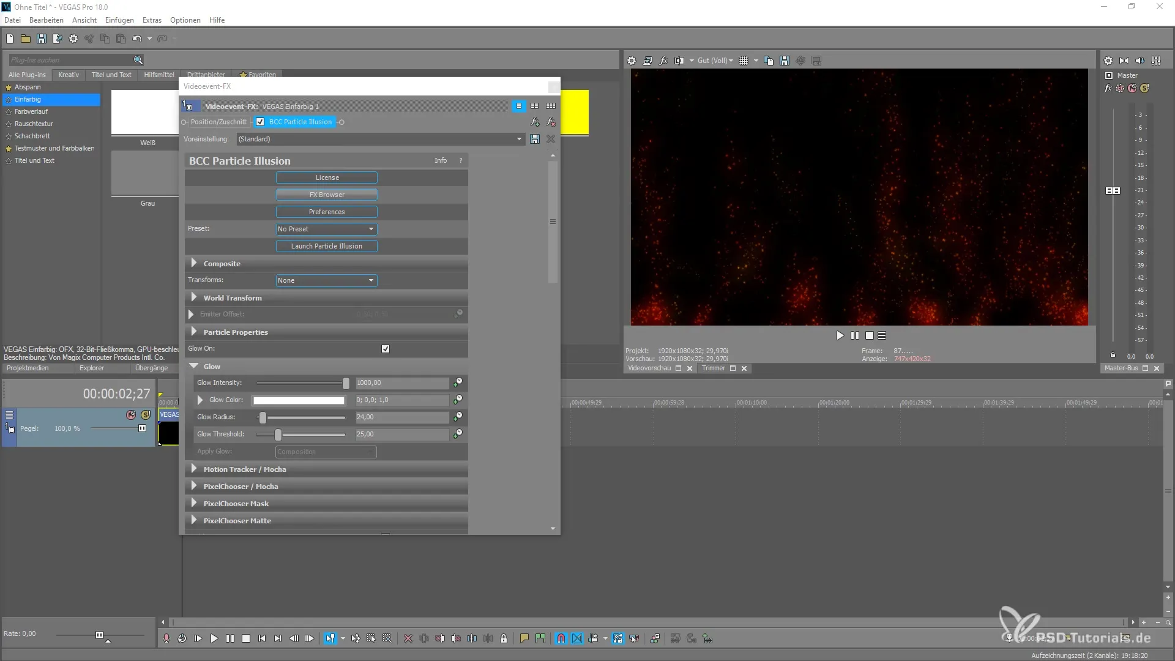Toggle track mute icon on video track
Viewport: 1175px width, 661px height.
[131, 415]
